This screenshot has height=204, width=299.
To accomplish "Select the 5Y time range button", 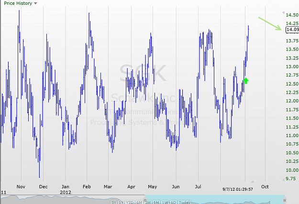I will (114, 202).
